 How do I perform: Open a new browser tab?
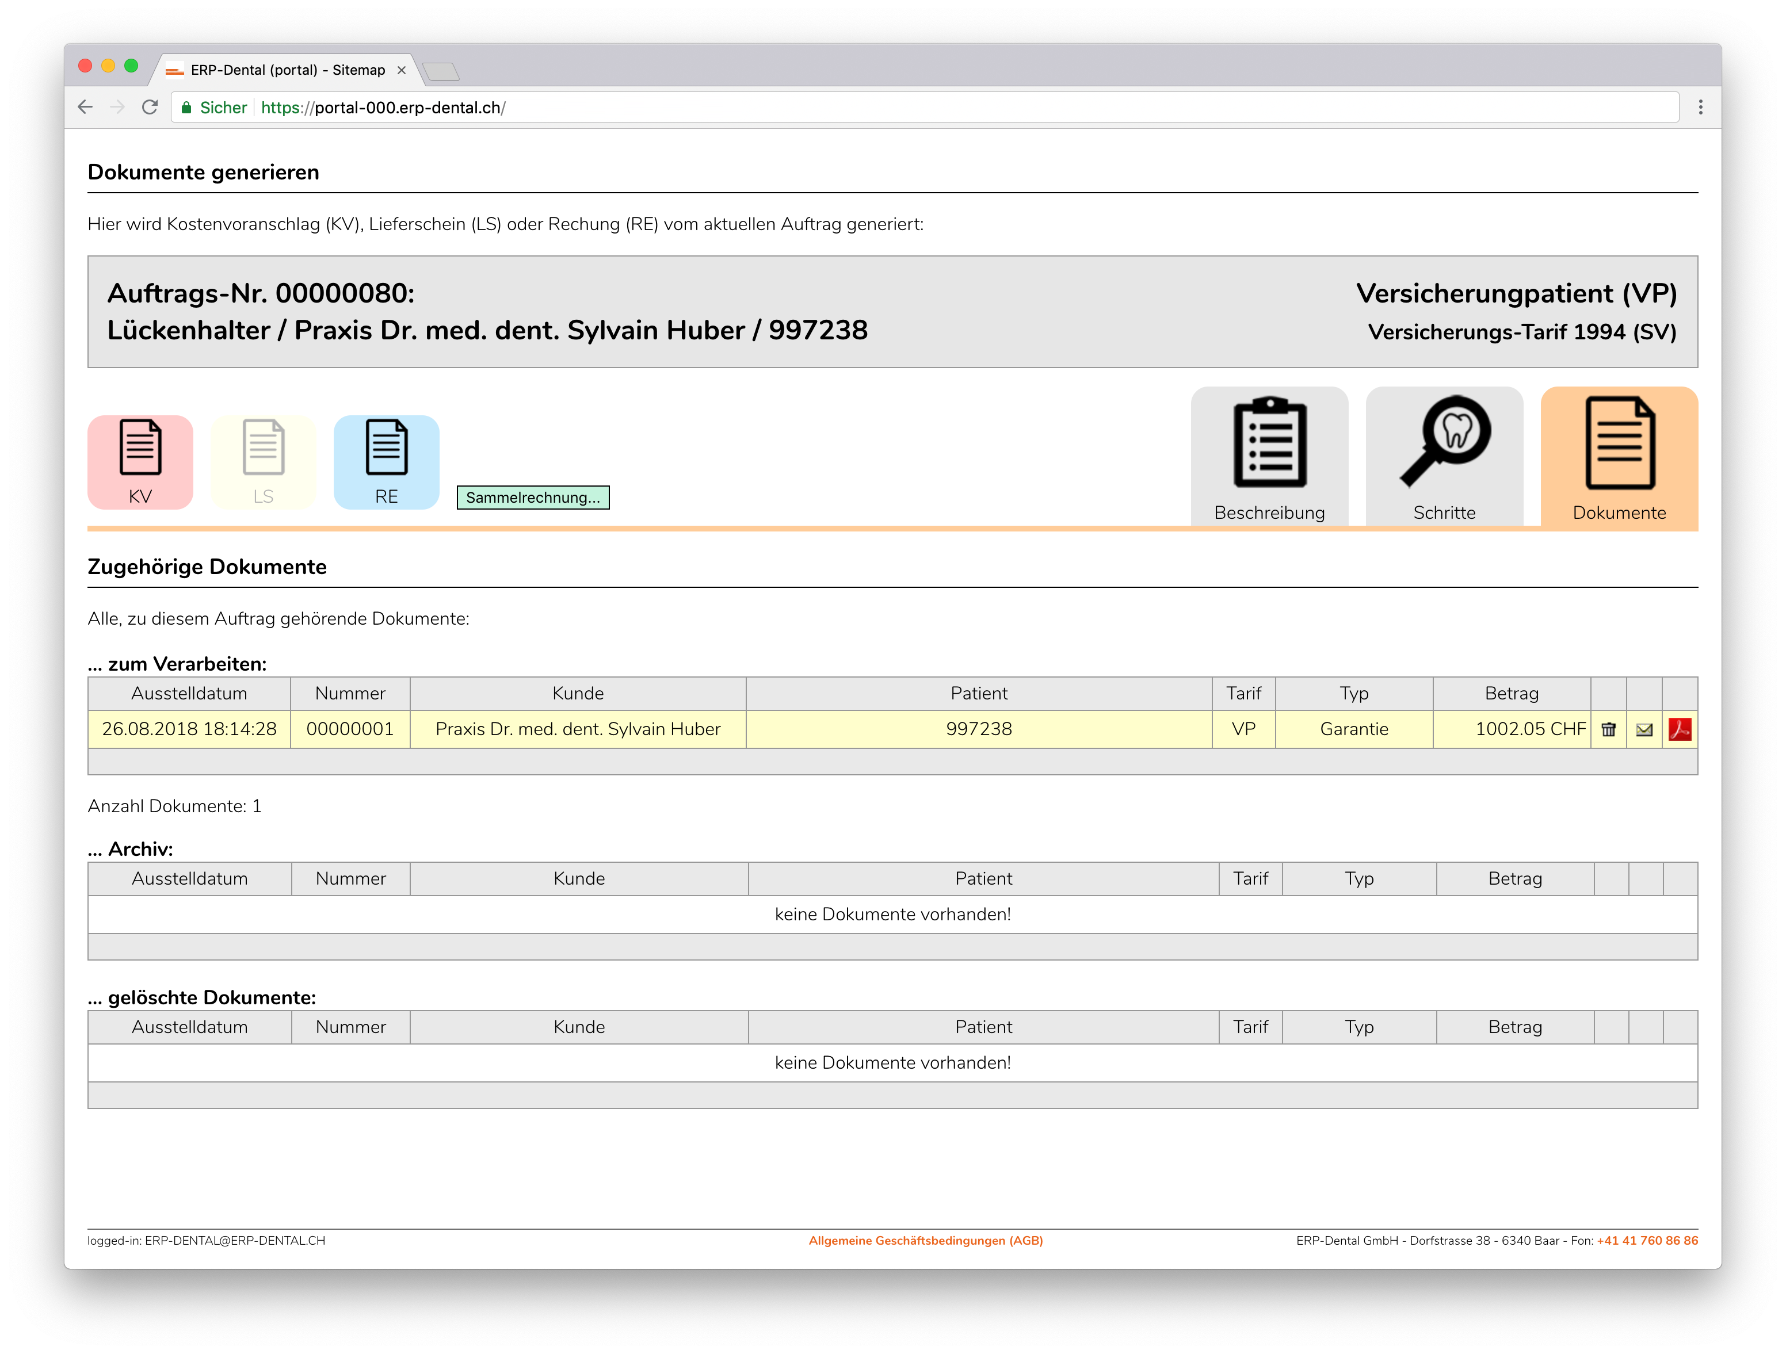[x=441, y=71]
